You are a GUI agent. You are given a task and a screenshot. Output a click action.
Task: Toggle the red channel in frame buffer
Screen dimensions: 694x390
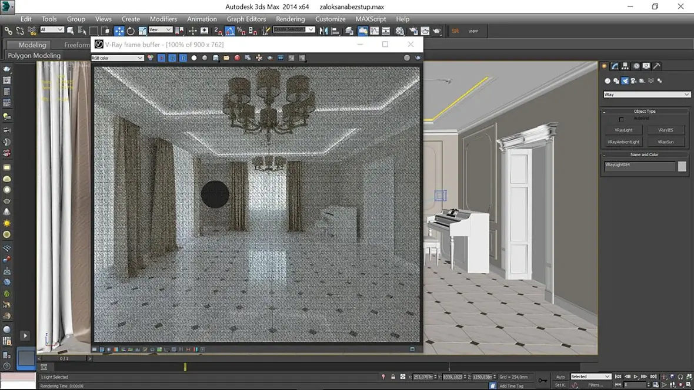tap(162, 58)
